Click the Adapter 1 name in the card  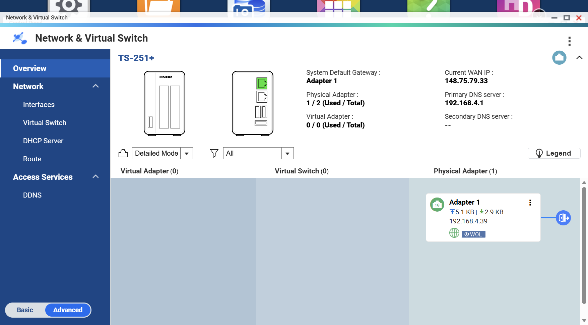(x=464, y=202)
